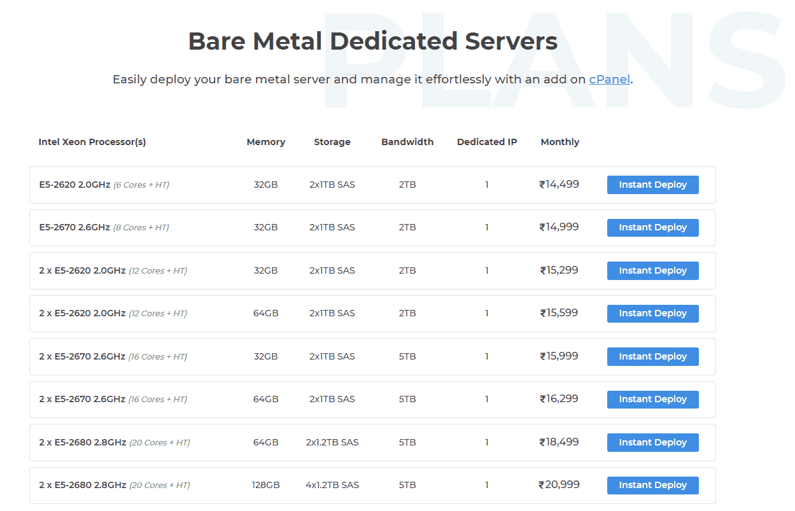Click the Memory column header
795x511 pixels.
[x=266, y=142]
